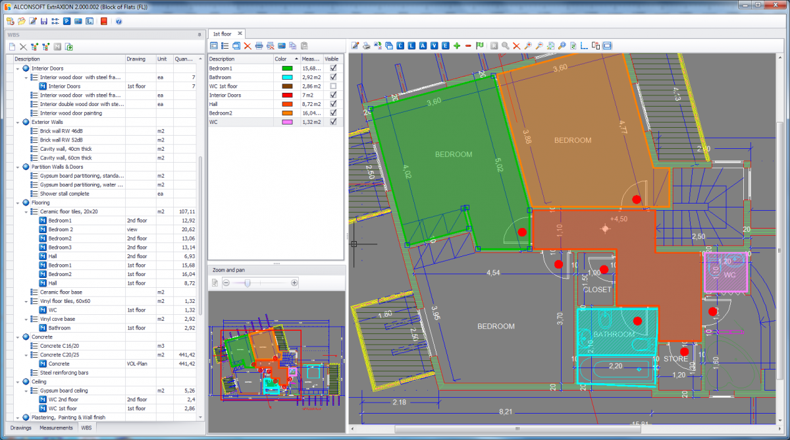Screen dimensions: 790x440
Task: Click the Description header in measurements list
Action: pyautogui.click(x=240, y=59)
